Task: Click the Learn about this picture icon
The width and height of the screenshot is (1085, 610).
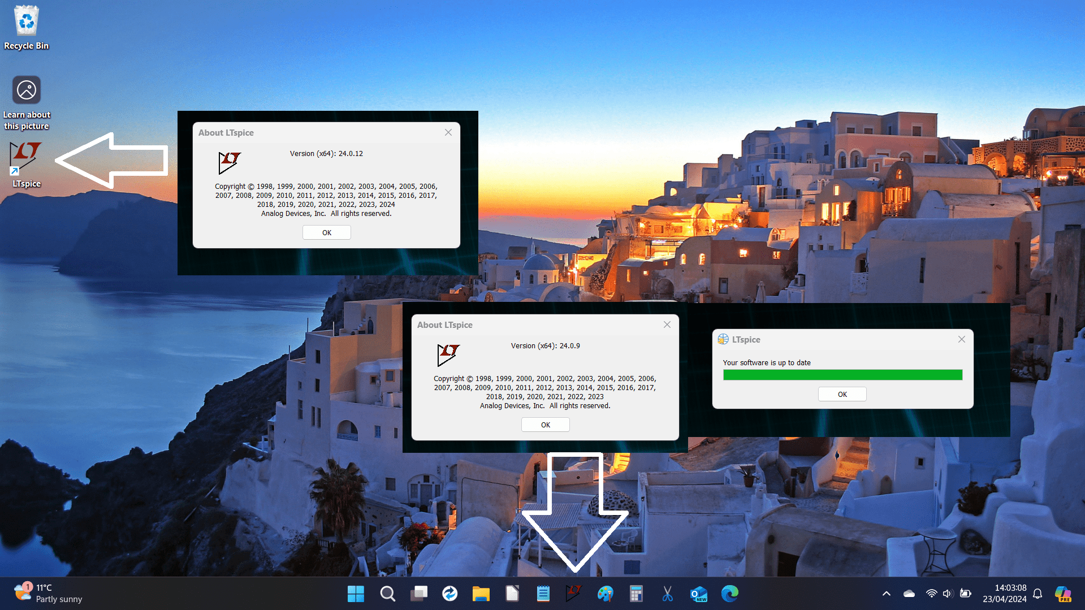Action: pyautogui.click(x=27, y=103)
